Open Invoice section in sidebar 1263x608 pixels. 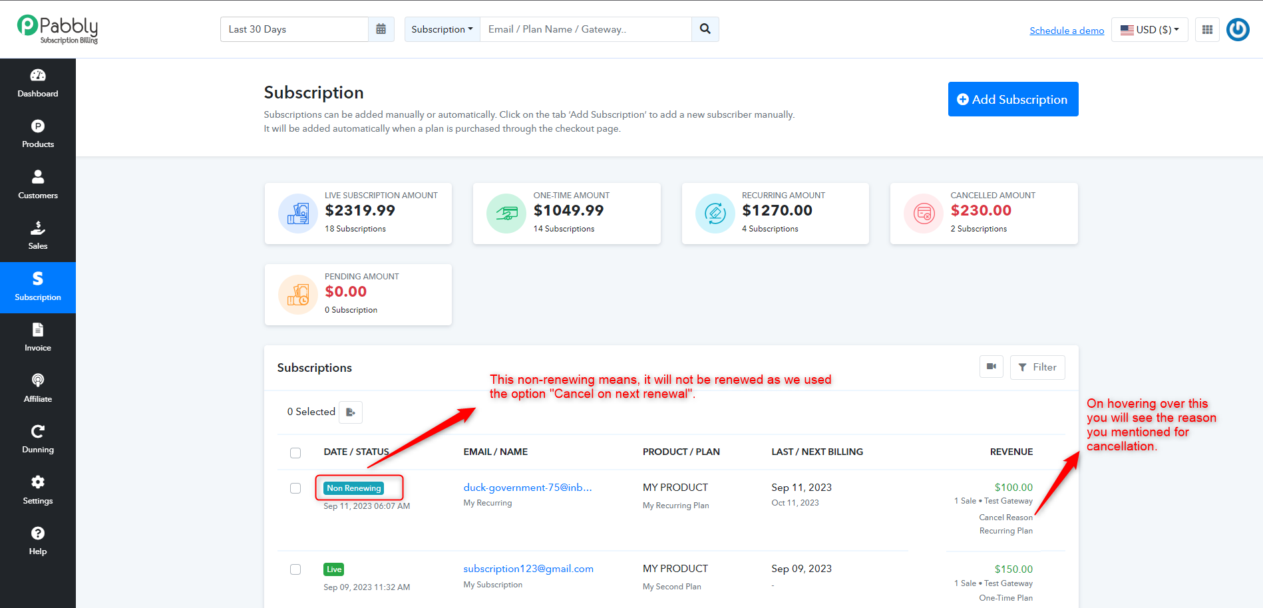pyautogui.click(x=38, y=338)
